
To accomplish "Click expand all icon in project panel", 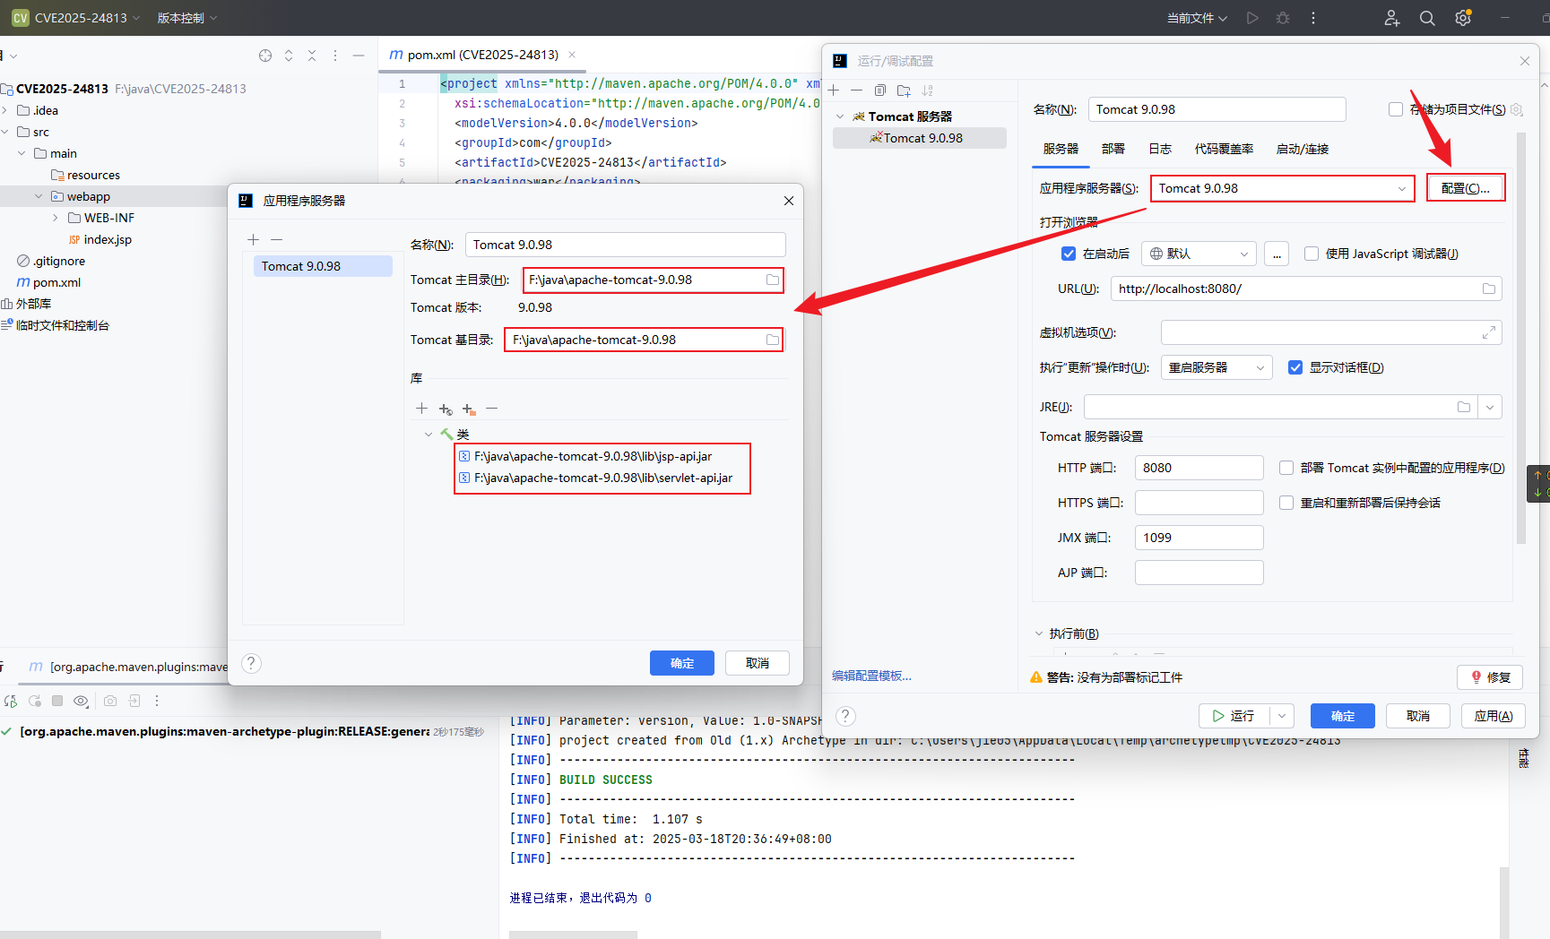I will pyautogui.click(x=289, y=56).
